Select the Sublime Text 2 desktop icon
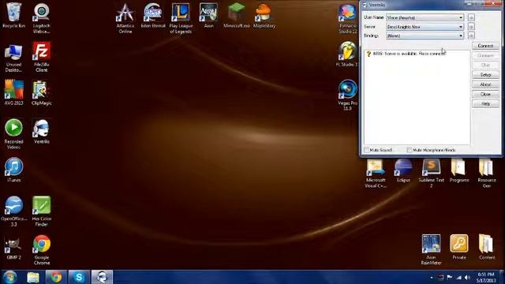The height and width of the screenshot is (284, 505). [432, 174]
